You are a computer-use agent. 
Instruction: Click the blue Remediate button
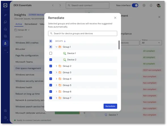110,106
